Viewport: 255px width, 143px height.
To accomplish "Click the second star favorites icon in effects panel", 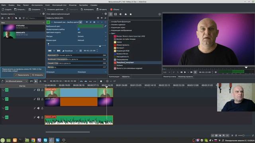I will [x=131, y=14].
